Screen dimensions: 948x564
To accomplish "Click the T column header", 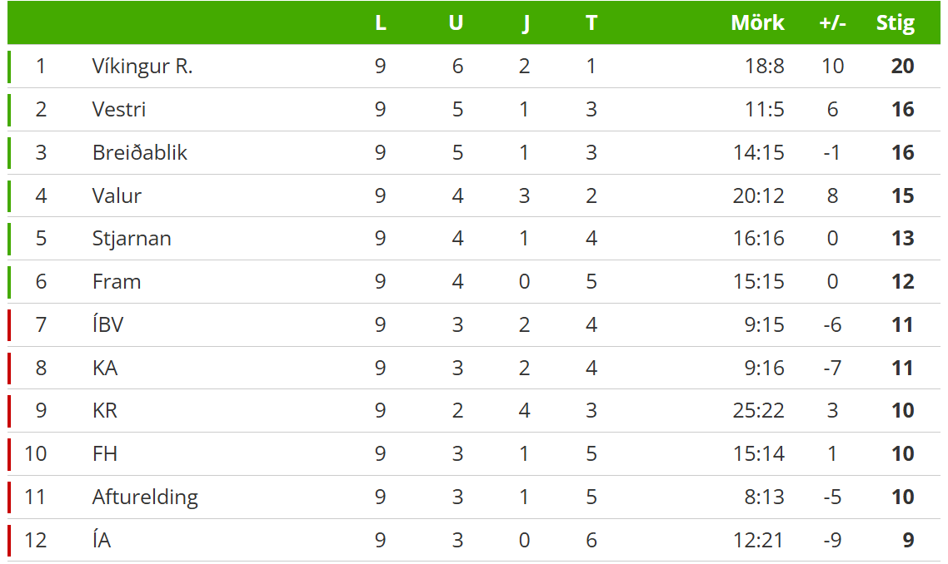I will [x=591, y=23].
